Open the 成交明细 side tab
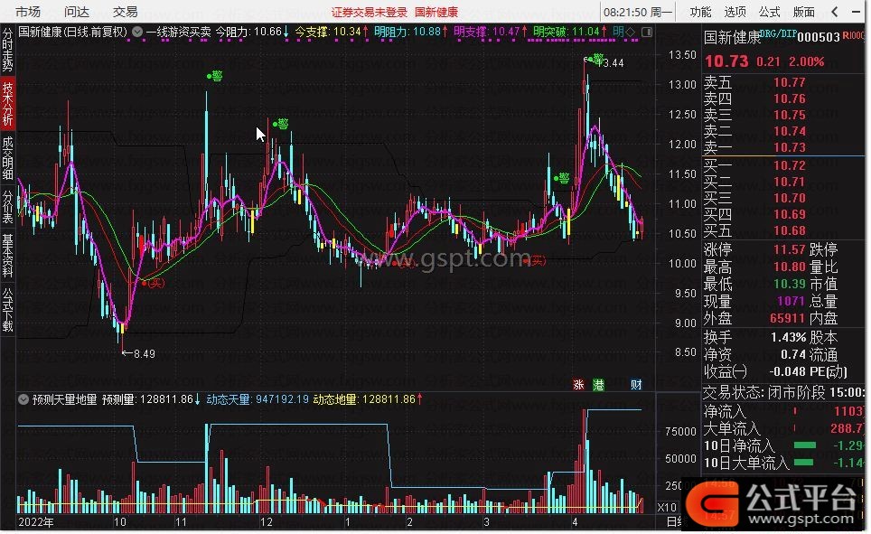The height and width of the screenshot is (534, 871). (8, 158)
